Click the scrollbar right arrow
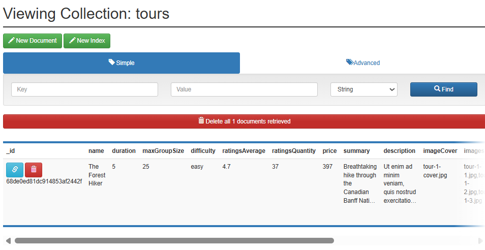 (x=480, y=240)
